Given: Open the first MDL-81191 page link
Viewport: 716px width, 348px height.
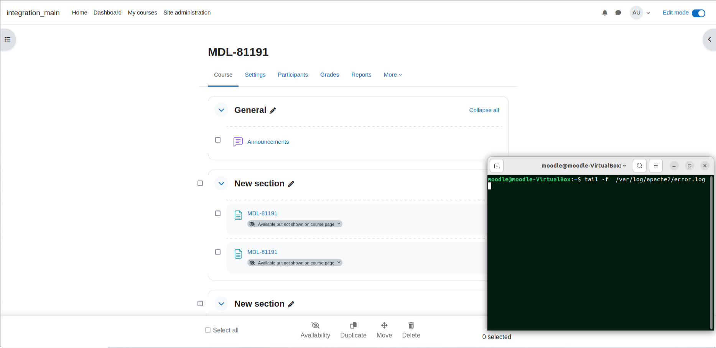Looking at the screenshot, I should pos(262,213).
